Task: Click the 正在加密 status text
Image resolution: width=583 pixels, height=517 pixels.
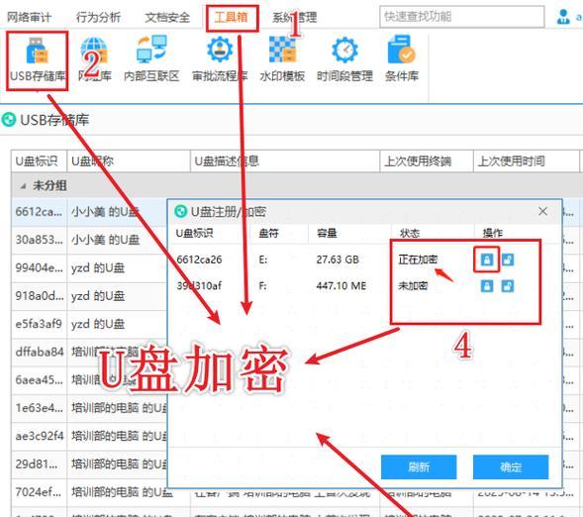Action: [418, 259]
